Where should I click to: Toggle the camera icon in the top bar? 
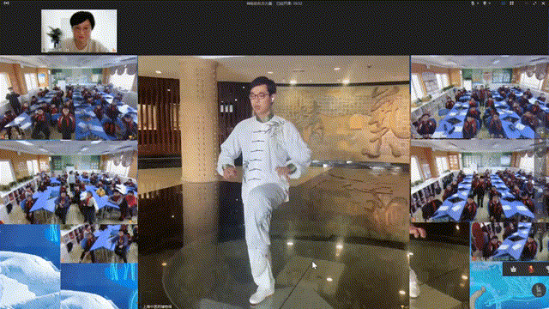click(x=485, y=3)
